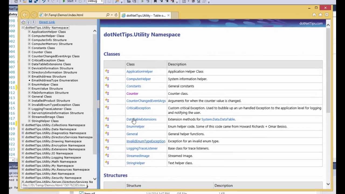Click the sync contents icon beside Direct Link
The width and height of the screenshot is (345, 194).
point(23,22)
